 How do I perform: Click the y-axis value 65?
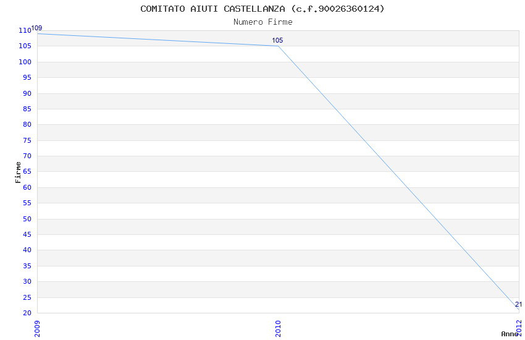(x=27, y=171)
